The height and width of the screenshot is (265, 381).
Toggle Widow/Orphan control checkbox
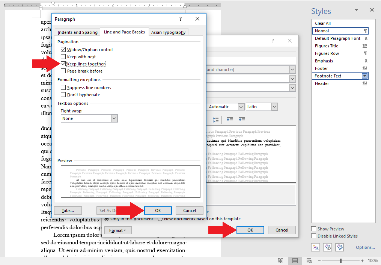(x=63, y=49)
